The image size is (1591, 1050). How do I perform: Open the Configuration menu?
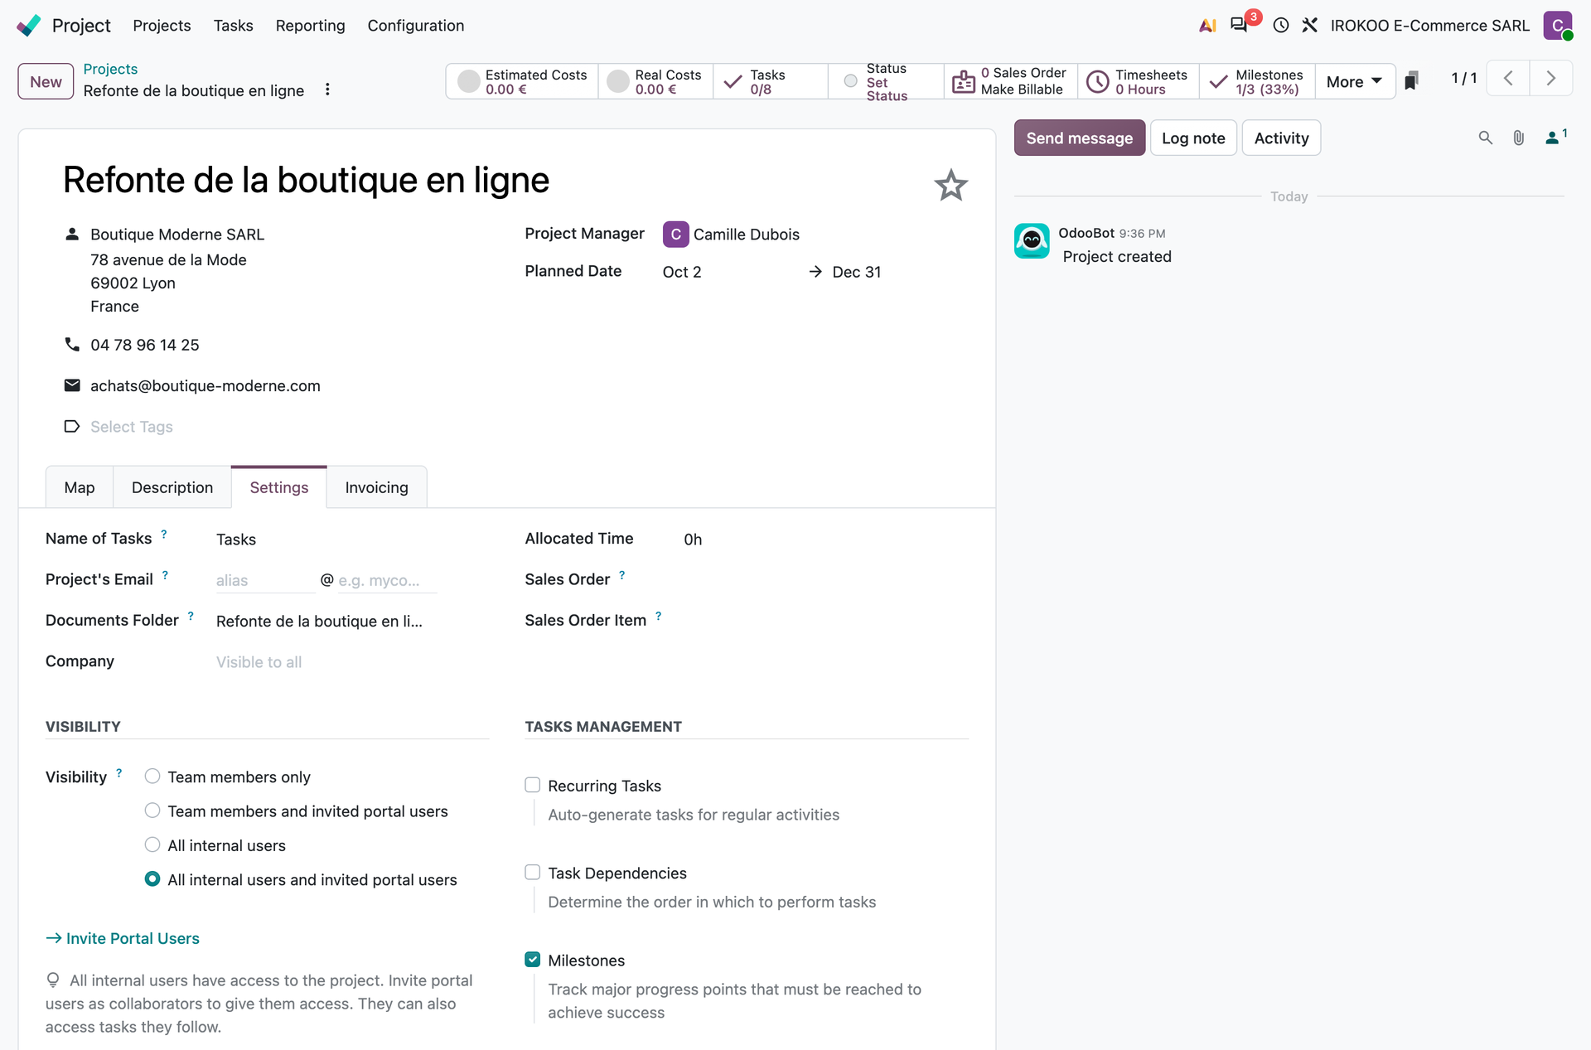pyautogui.click(x=415, y=26)
